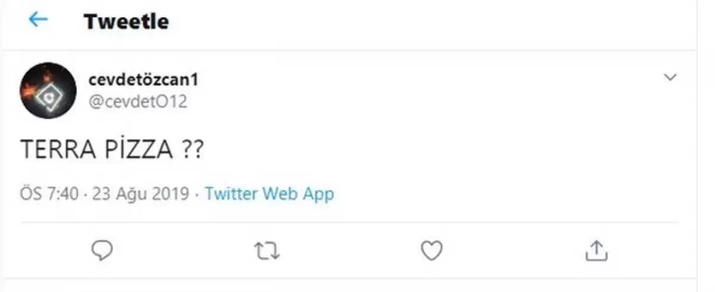
Task: Click the cevdetözcan1 display name
Action: tap(143, 80)
